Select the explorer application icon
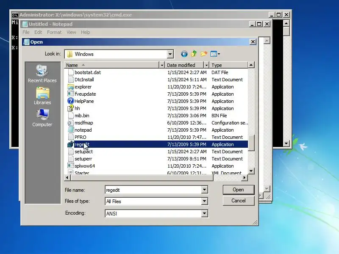Screen dimensions: 339x254 (71, 87)
